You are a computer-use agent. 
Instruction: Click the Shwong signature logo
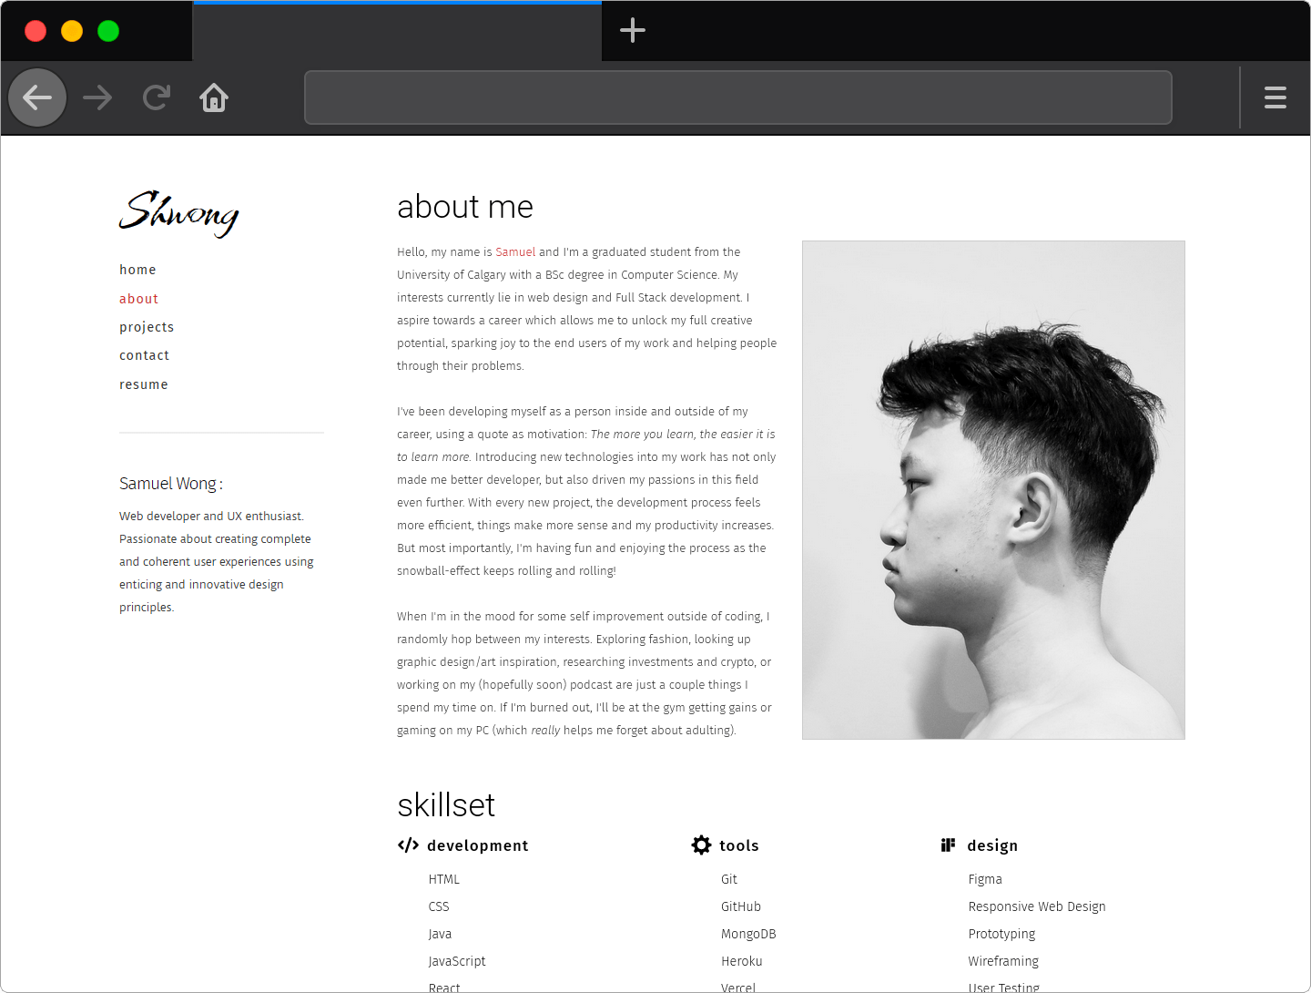[178, 214]
